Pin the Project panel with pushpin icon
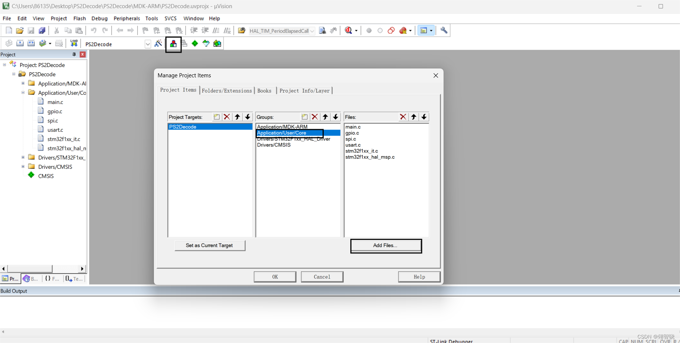The height and width of the screenshot is (343, 680). pyautogui.click(x=74, y=54)
